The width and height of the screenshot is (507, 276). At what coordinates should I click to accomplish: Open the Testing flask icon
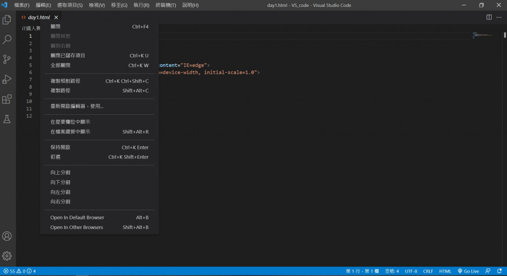click(7, 119)
